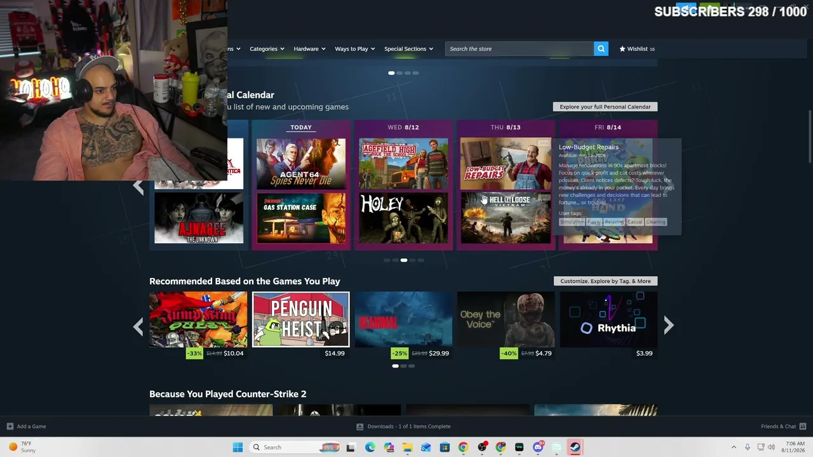The width and height of the screenshot is (813, 457).
Task: Open Google Chrome from the taskbar
Action: [x=463, y=447]
